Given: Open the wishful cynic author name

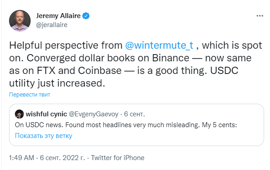Looking at the screenshot, I should coord(46,114).
